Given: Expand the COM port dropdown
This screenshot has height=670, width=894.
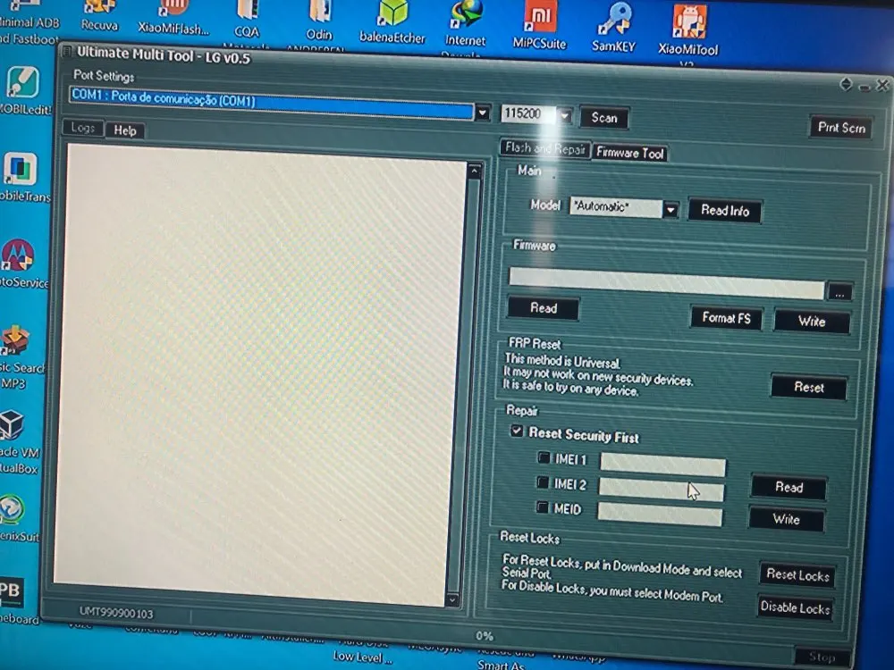Looking at the screenshot, I should [483, 113].
